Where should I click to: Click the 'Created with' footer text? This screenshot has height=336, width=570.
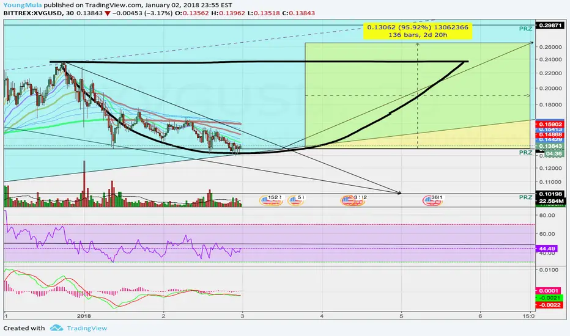24,328
